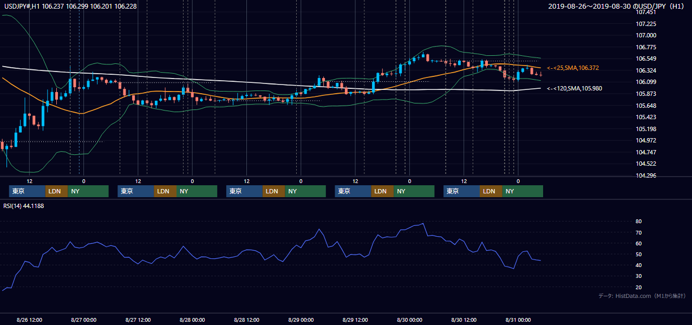Select the 東京 session block for 8/27
Screen dimensions: 692x325
[136, 191]
